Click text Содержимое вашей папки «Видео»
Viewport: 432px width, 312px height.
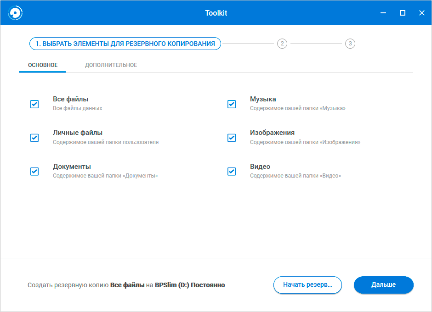click(296, 176)
